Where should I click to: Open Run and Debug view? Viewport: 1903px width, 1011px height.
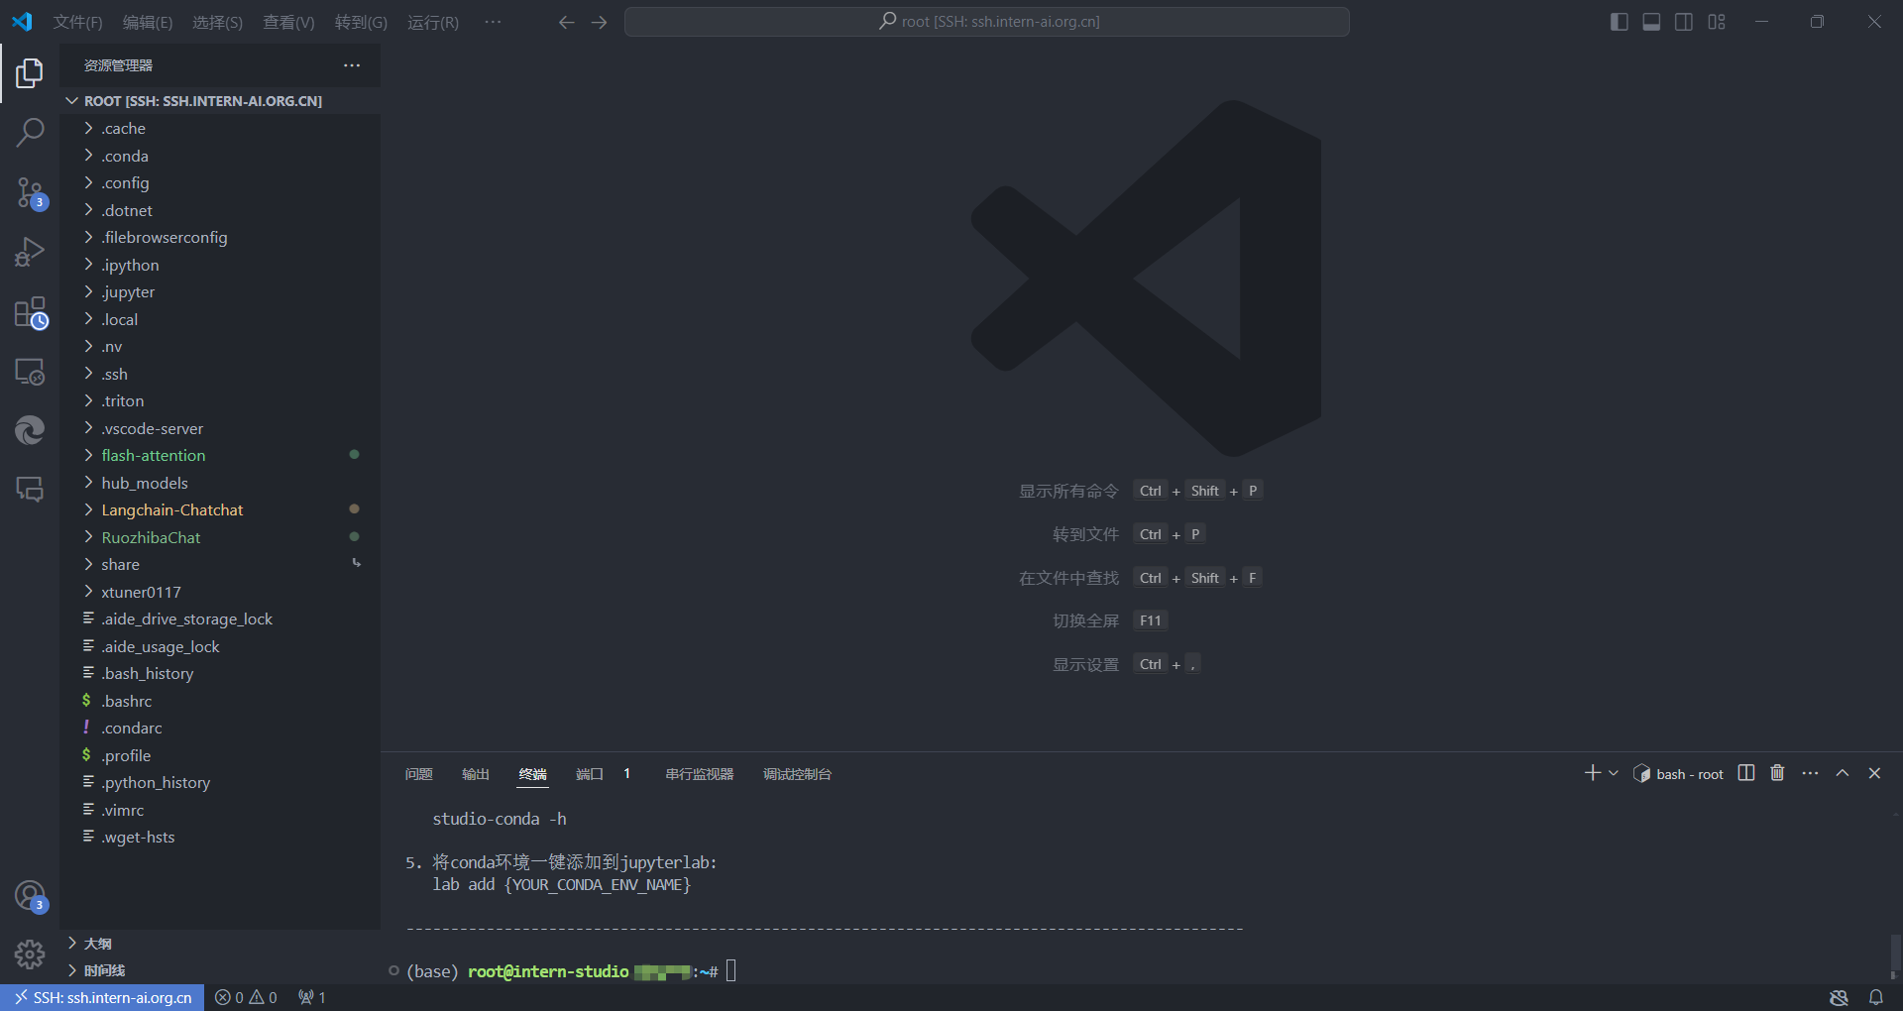(x=30, y=252)
